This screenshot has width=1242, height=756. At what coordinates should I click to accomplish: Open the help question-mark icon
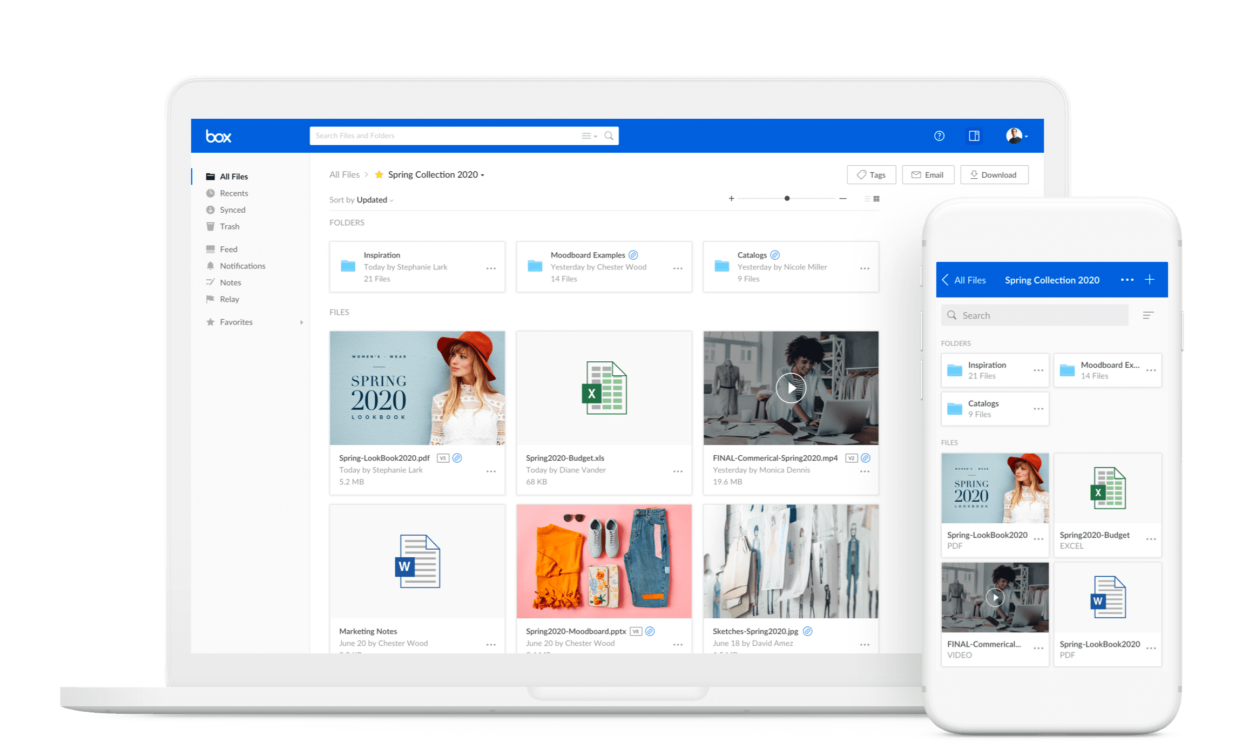(939, 136)
